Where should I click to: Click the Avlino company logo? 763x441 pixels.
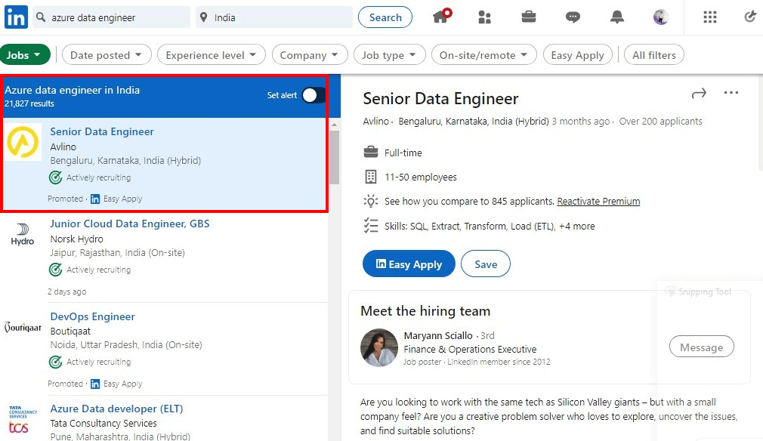tap(23, 142)
